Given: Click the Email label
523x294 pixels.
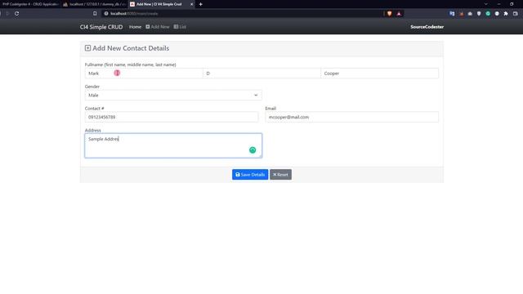Looking at the screenshot, I should point(270,109).
